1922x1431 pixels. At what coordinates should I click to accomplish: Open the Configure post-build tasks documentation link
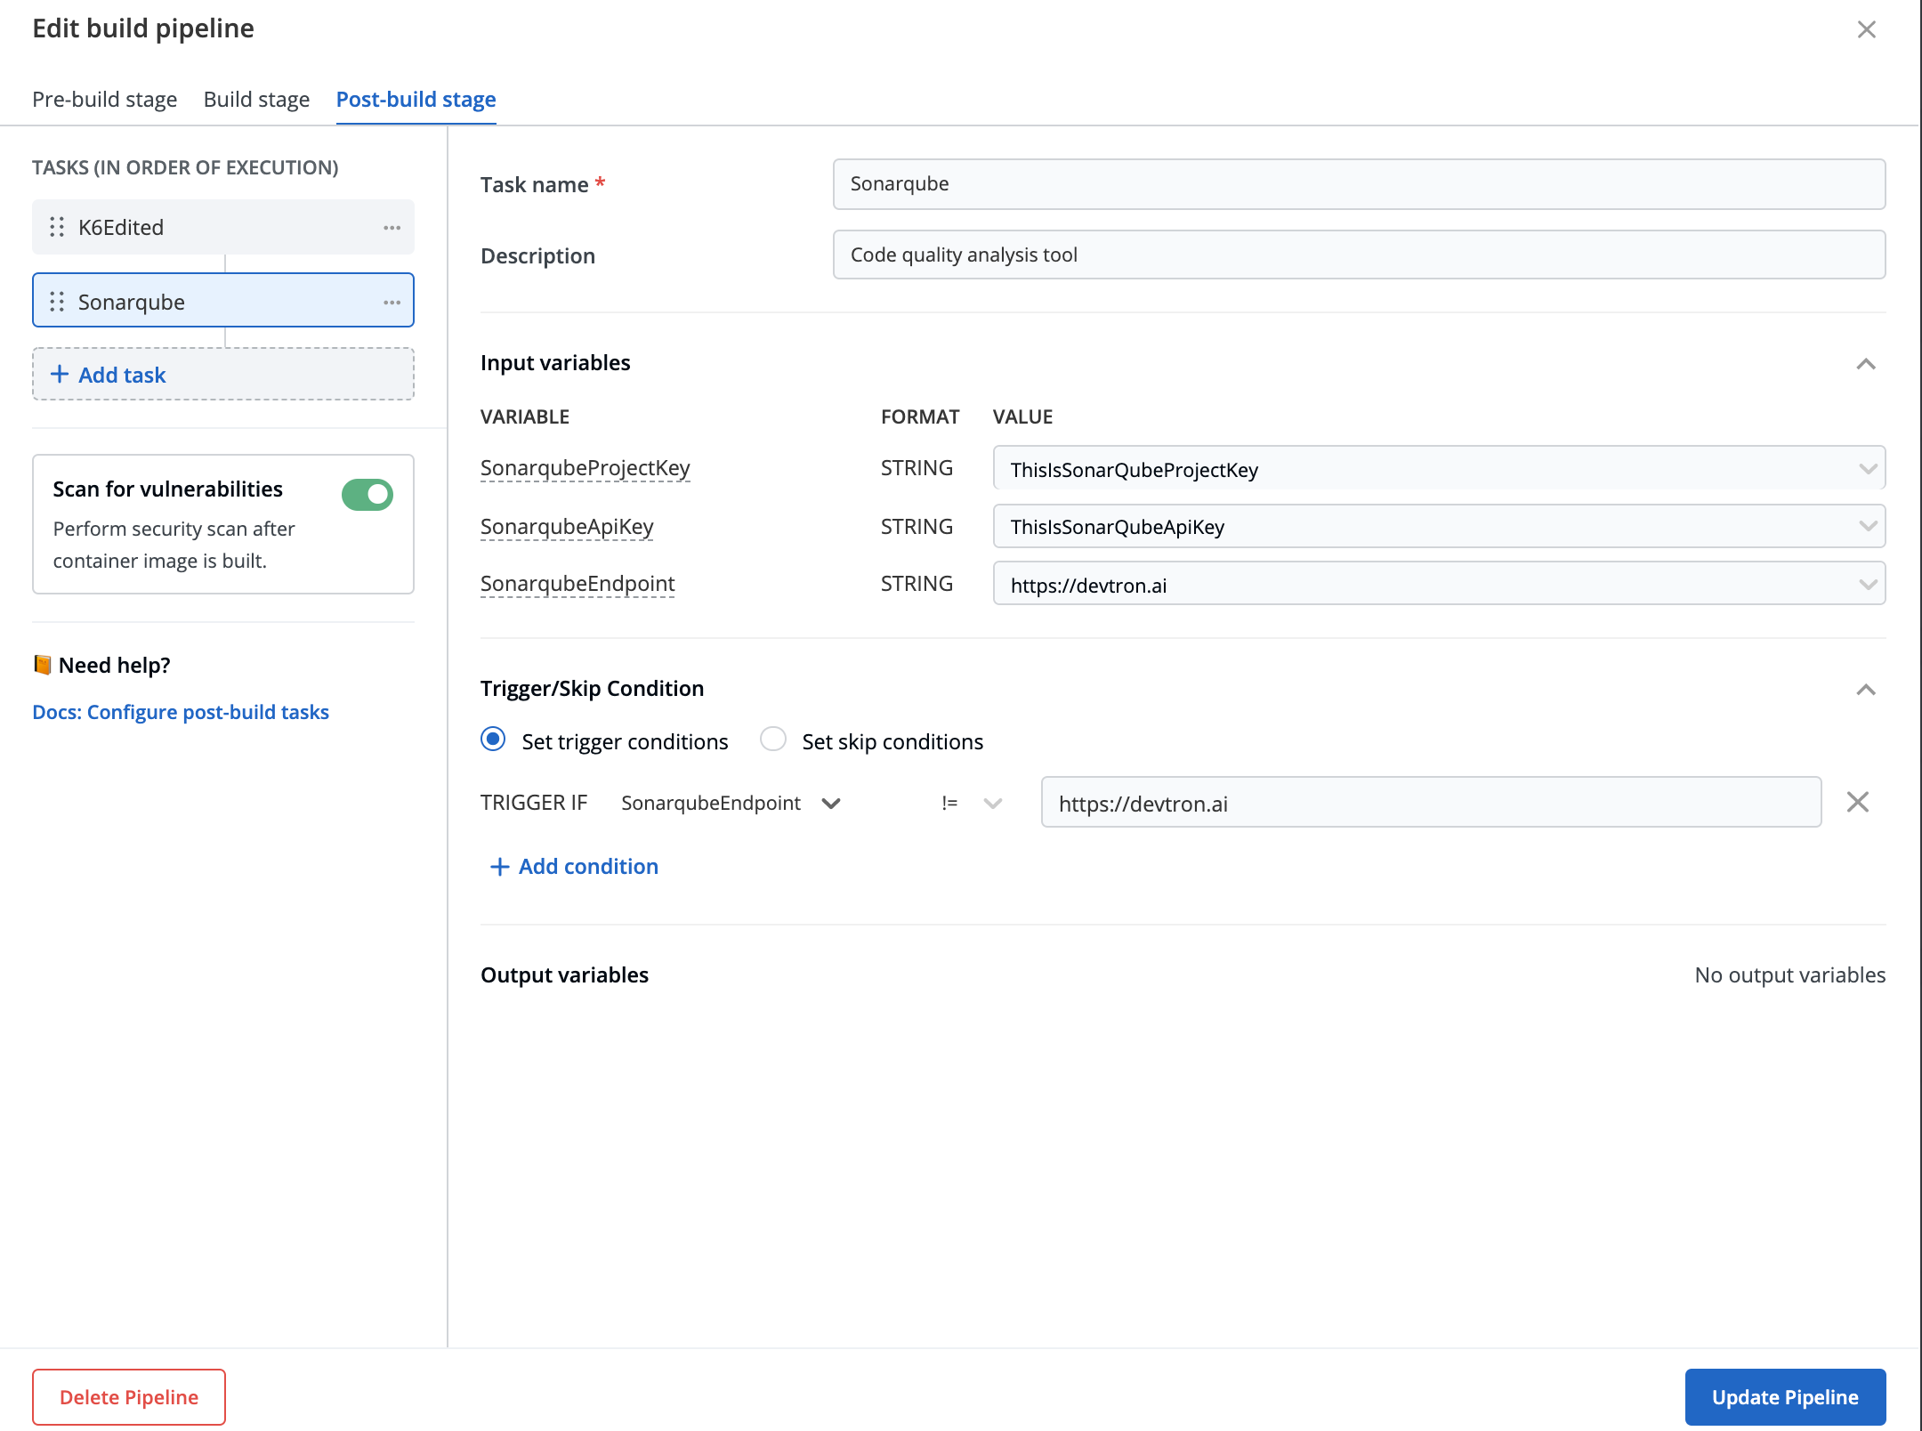(x=180, y=712)
